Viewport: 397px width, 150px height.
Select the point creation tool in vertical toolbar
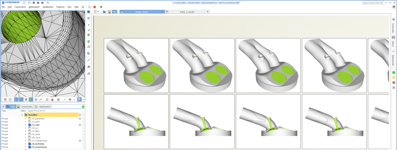[x=88, y=25]
